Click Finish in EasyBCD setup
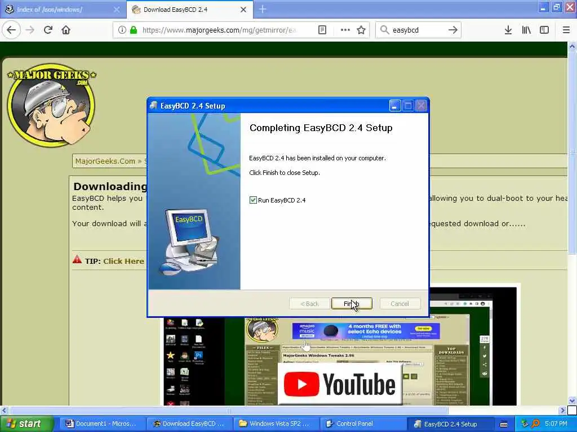The image size is (577, 432). tap(352, 303)
